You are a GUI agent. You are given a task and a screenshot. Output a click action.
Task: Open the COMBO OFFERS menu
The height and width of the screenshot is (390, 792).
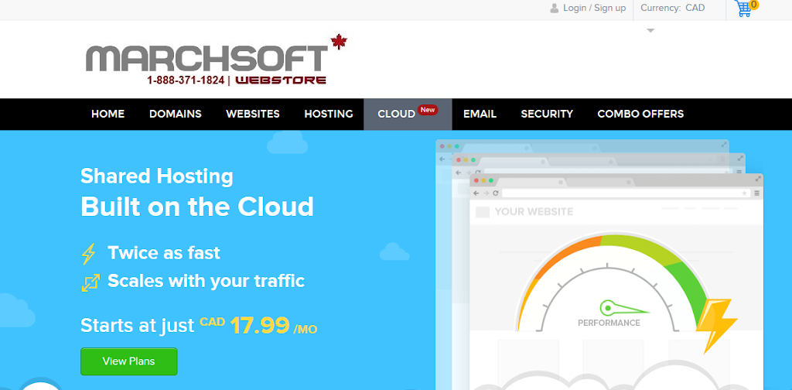click(x=640, y=115)
